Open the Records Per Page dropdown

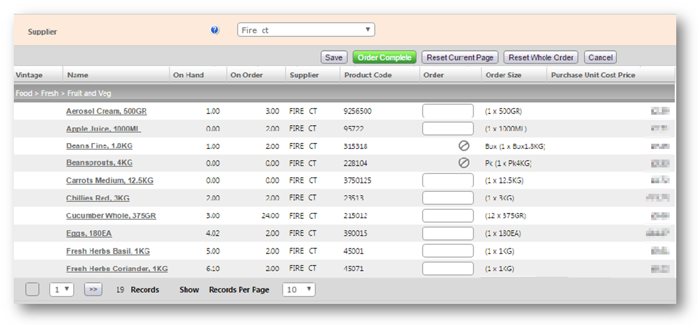(x=299, y=289)
